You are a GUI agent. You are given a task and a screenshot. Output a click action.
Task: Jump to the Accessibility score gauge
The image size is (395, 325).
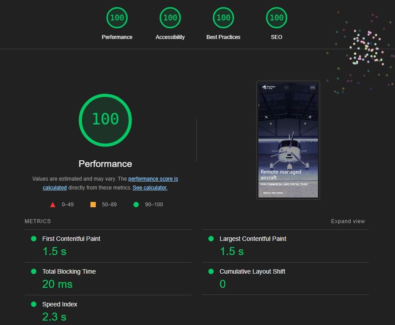pyautogui.click(x=170, y=18)
